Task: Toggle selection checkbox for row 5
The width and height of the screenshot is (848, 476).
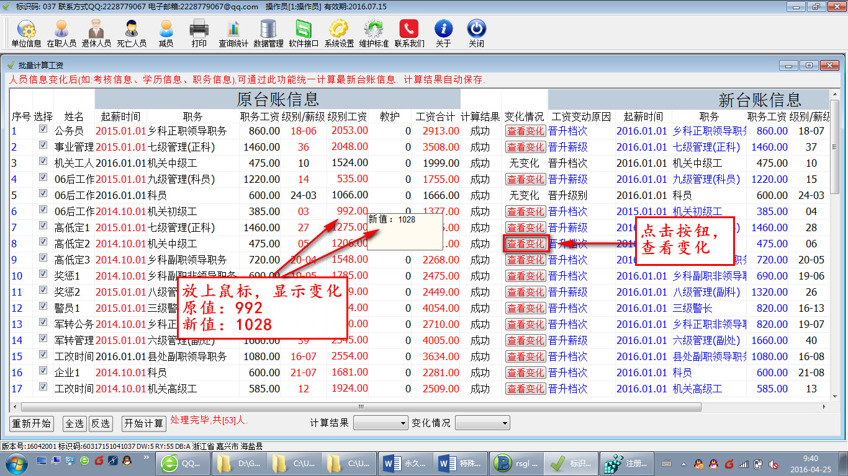Action: pyautogui.click(x=43, y=194)
